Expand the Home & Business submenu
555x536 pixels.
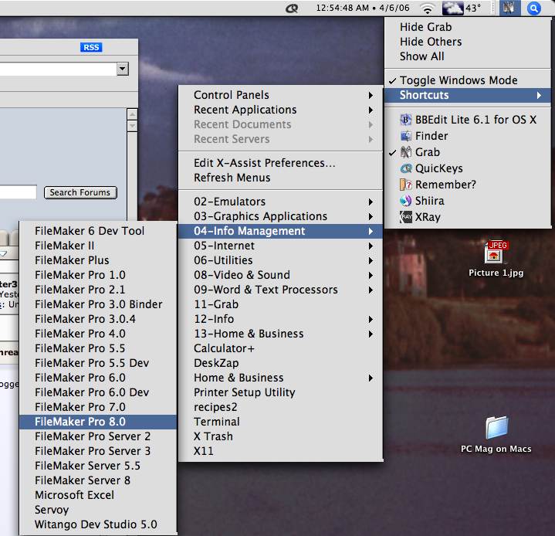point(281,378)
